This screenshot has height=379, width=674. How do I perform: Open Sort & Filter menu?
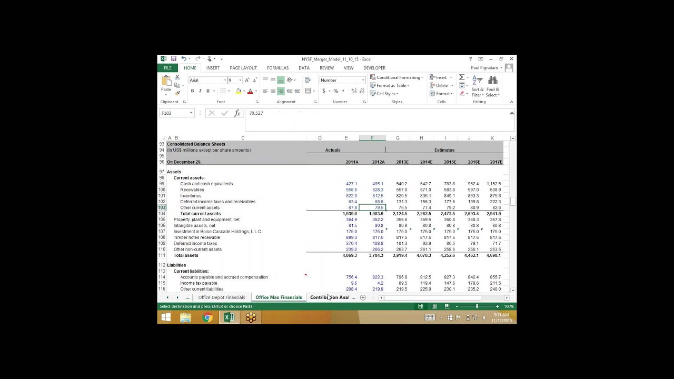click(x=478, y=86)
